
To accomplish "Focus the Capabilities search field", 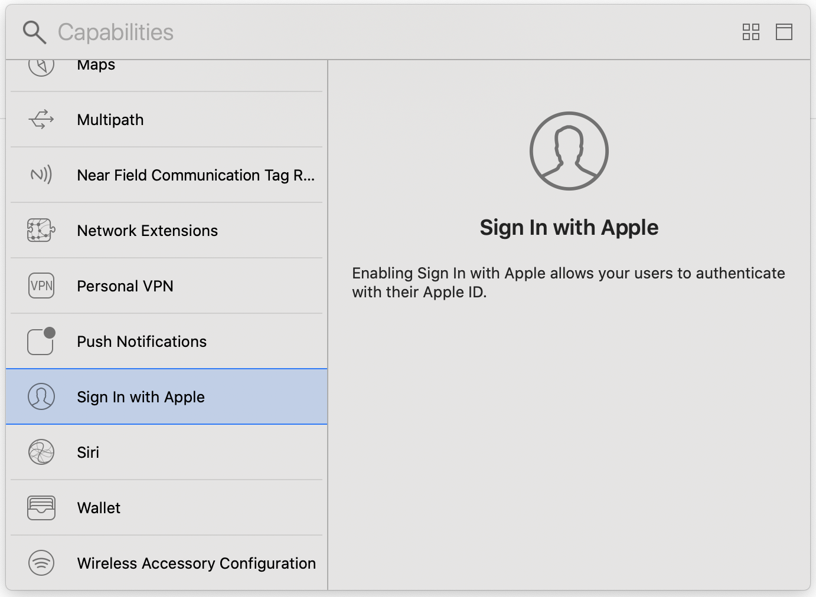I will 378,32.
